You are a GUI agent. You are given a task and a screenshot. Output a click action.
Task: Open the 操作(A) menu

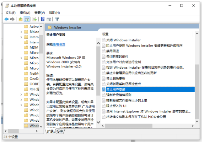pos(25,13)
